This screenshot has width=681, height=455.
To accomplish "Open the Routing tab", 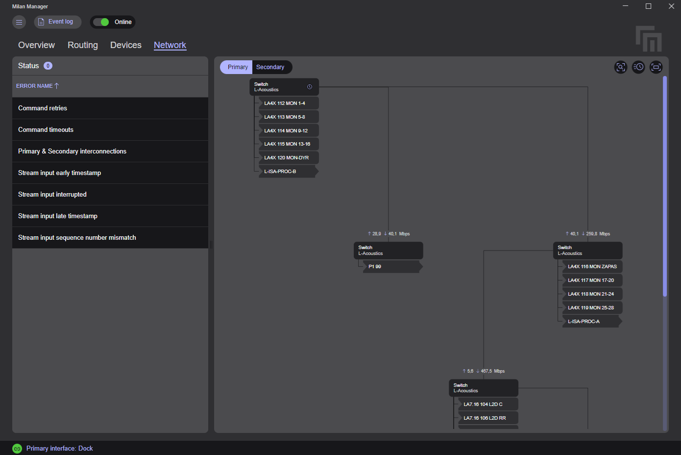I will coord(83,45).
